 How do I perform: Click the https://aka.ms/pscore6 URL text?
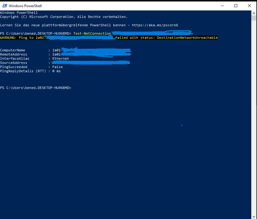click(155, 25)
